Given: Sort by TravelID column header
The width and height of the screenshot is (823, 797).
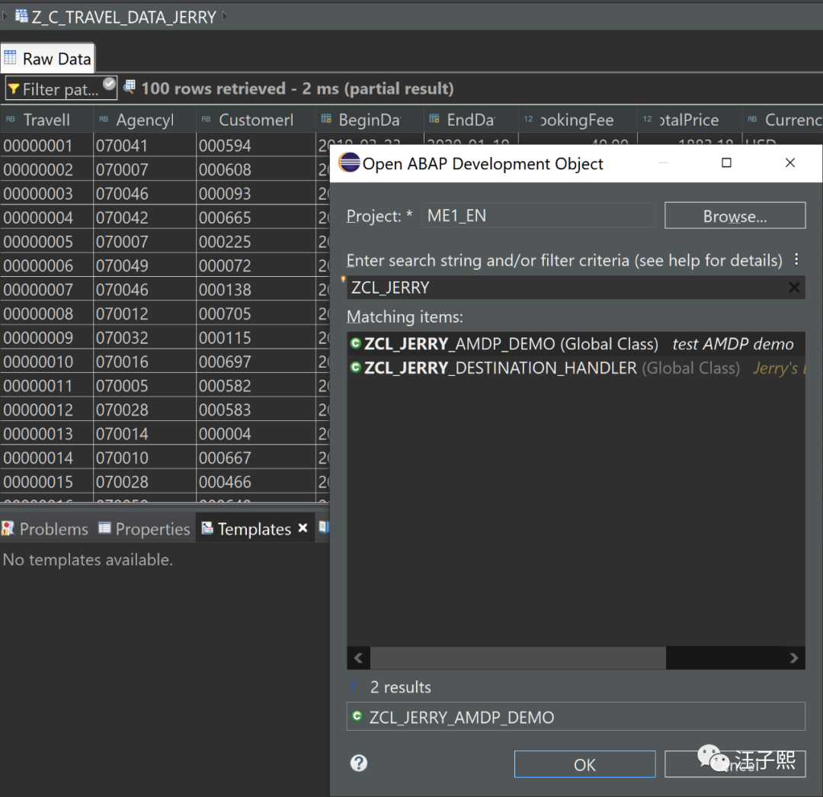Looking at the screenshot, I should click(x=46, y=119).
